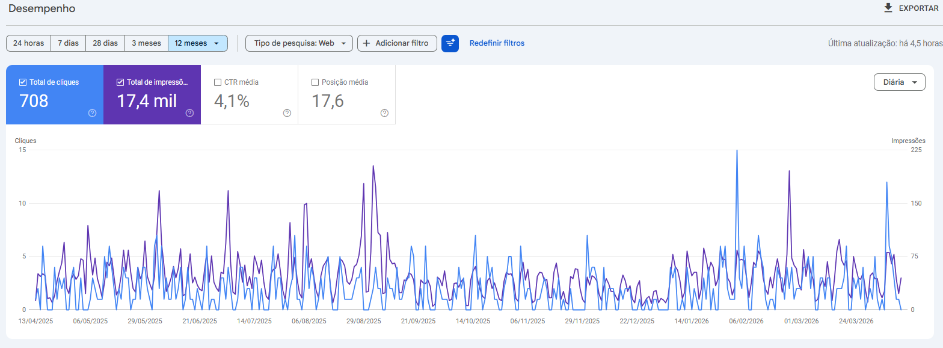This screenshot has width=943, height=348.
Task: Click the tallest clicks spike near 06/02/2026
Action: coord(737,151)
